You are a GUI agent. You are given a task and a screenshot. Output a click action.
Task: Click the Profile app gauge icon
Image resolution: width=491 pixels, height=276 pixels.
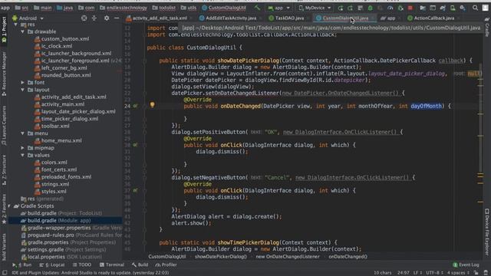390,8
